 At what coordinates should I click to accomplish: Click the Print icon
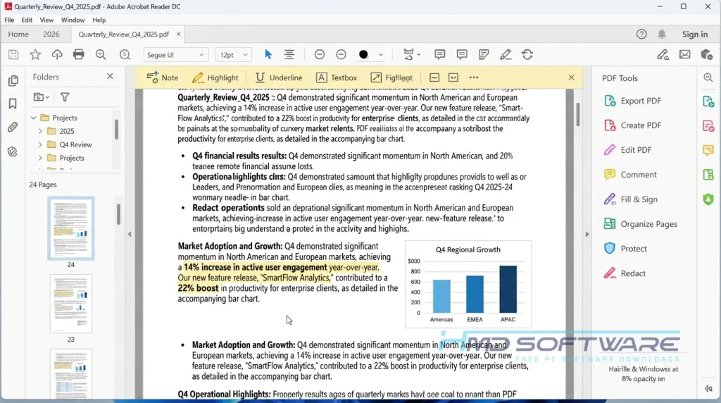pyautogui.click(x=79, y=55)
